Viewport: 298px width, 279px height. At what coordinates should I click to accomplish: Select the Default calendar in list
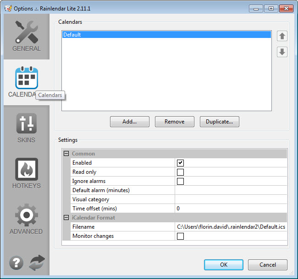click(x=166, y=35)
